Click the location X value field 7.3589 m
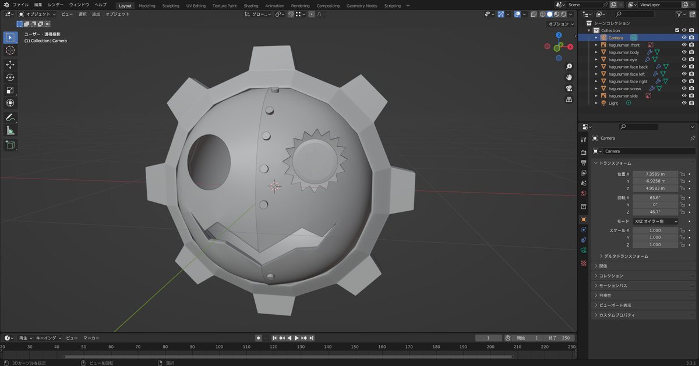699x366 pixels. [656, 174]
